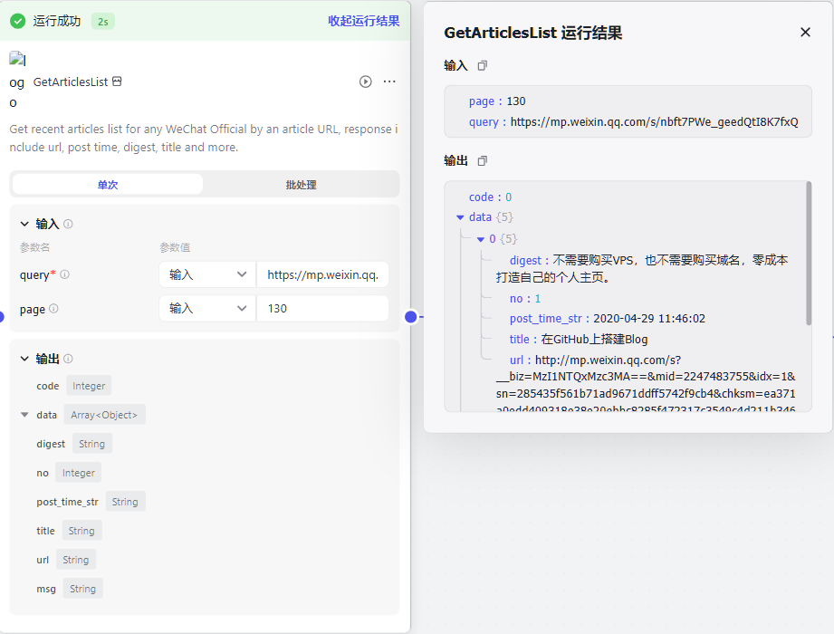
Task: Click the query URL line in result input
Action: point(634,121)
